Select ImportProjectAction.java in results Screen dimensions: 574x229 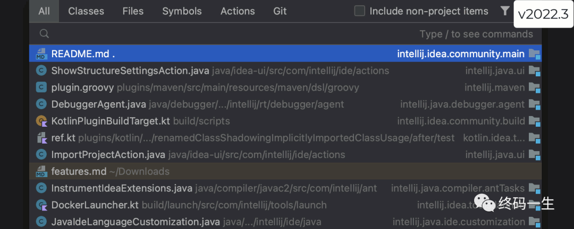(285, 154)
